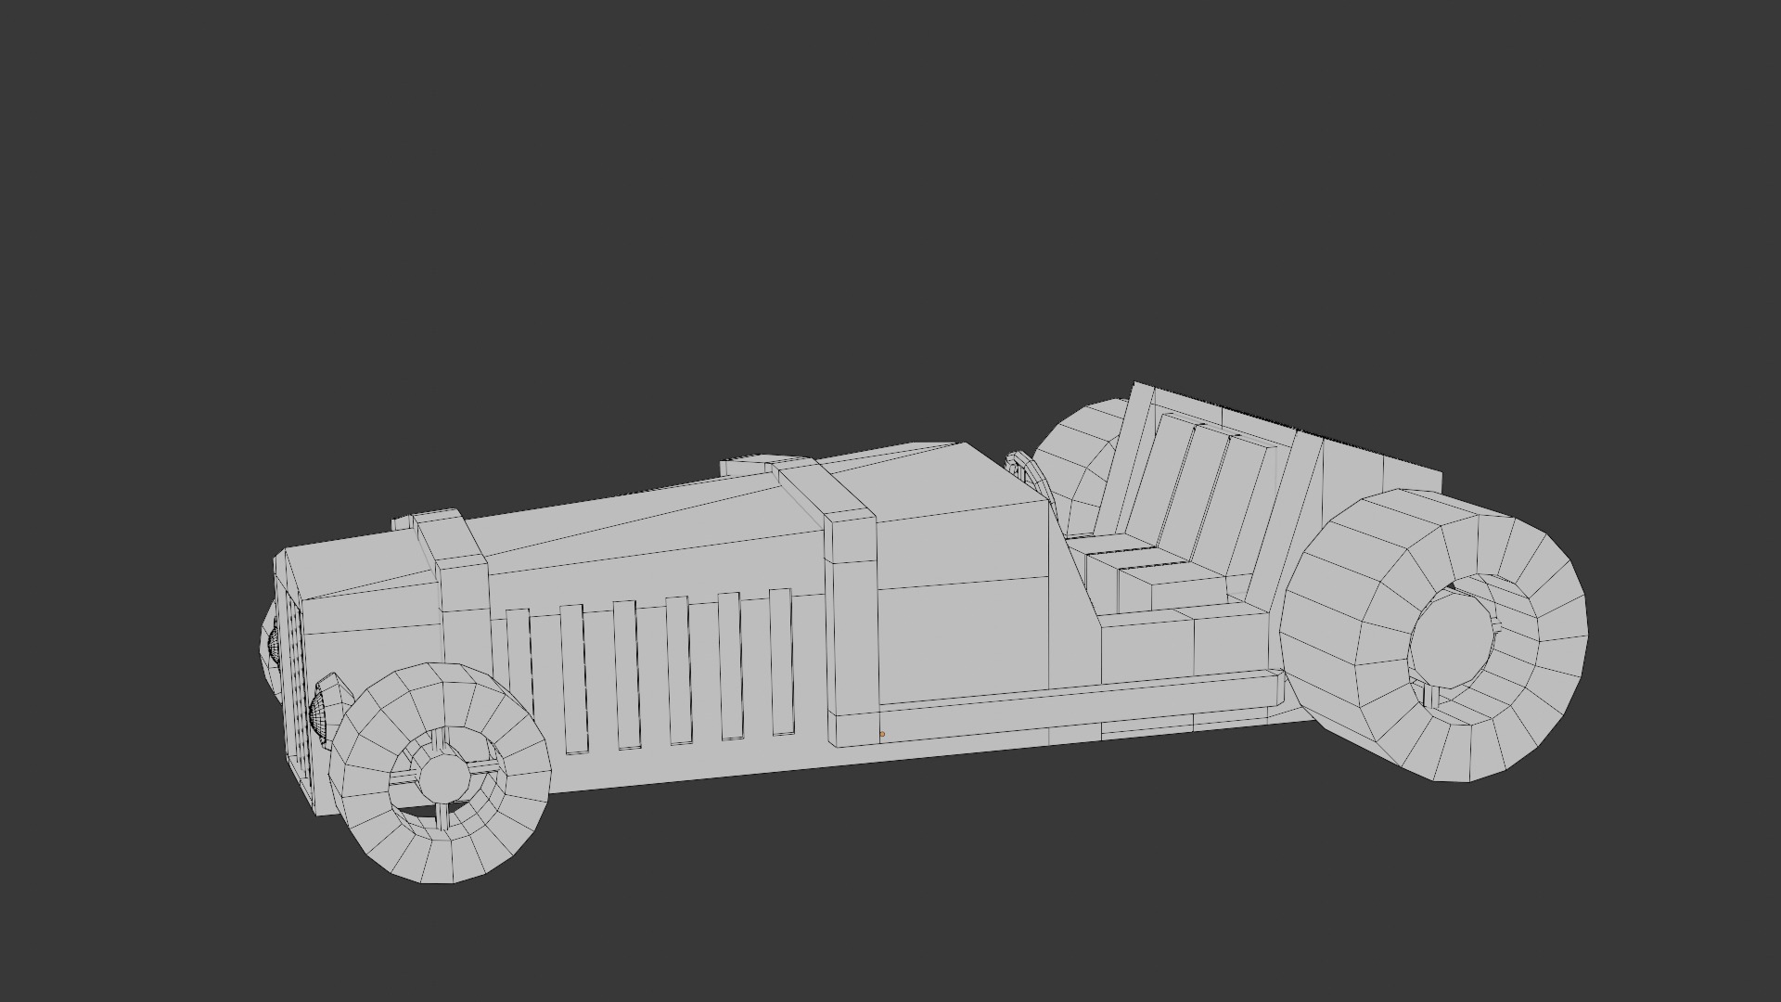Click the rear wheel hub center
The image size is (1781, 1002).
[1452, 642]
